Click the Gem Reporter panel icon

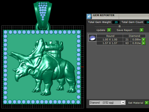[89, 16]
